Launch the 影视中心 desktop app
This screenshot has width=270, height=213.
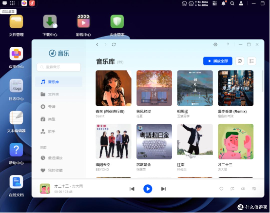pyautogui.click(x=83, y=22)
